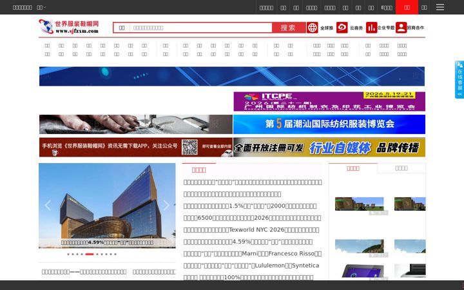Select the red heading tab above news list

tap(199, 169)
